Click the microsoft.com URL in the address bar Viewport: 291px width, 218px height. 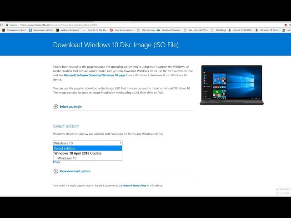tap(59, 25)
